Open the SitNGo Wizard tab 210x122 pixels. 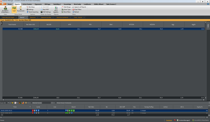99,4
